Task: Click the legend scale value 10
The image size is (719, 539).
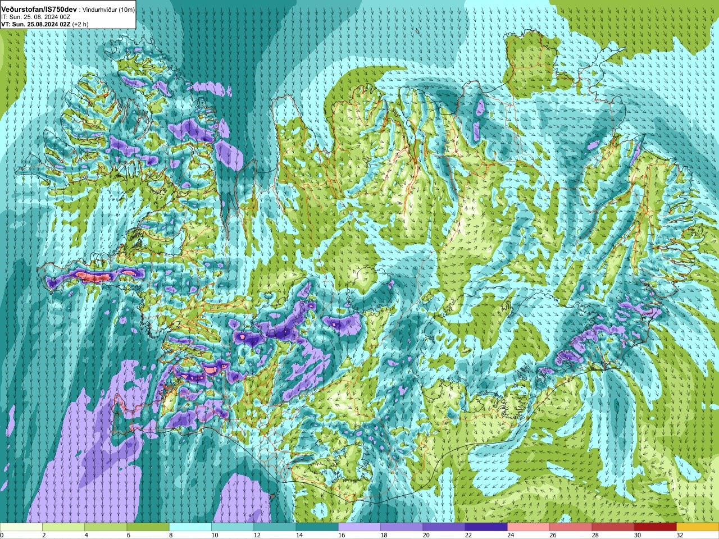Action: tap(215, 535)
